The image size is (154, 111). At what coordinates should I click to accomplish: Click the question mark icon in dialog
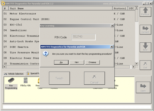pyautogui.click(x=46, y=54)
